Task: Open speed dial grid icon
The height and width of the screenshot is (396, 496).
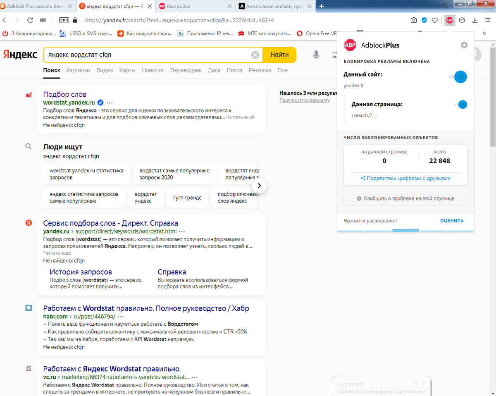Action: (43, 20)
